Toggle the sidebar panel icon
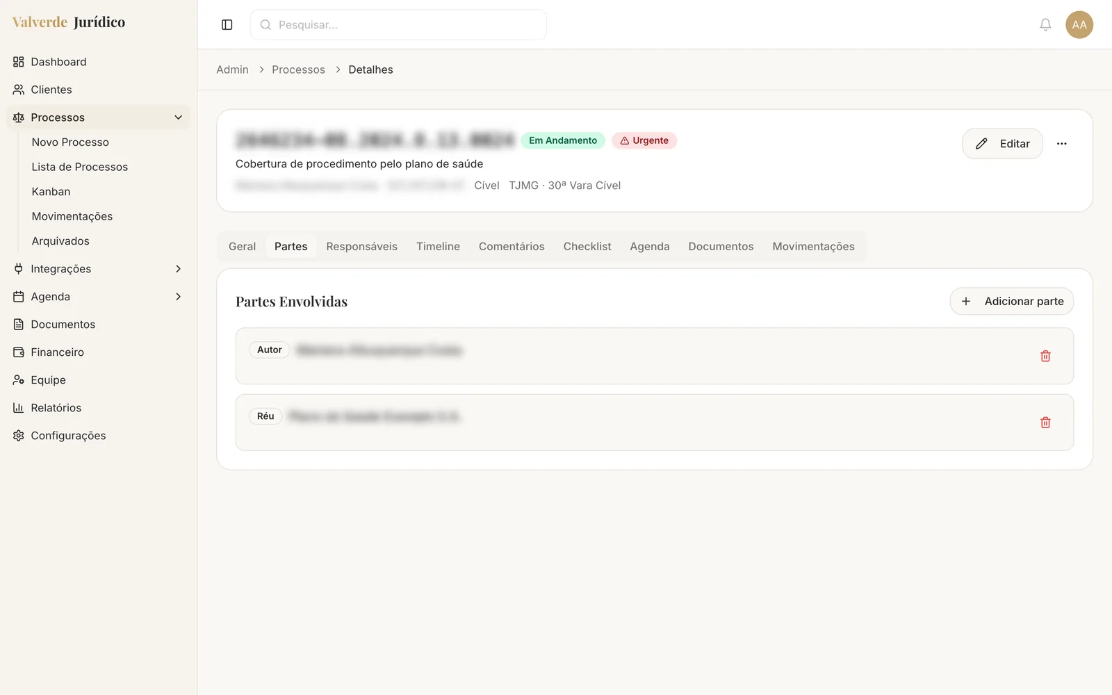 coord(227,25)
